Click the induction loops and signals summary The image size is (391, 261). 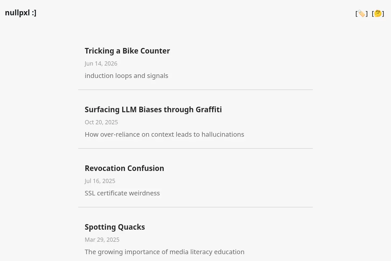point(126,76)
